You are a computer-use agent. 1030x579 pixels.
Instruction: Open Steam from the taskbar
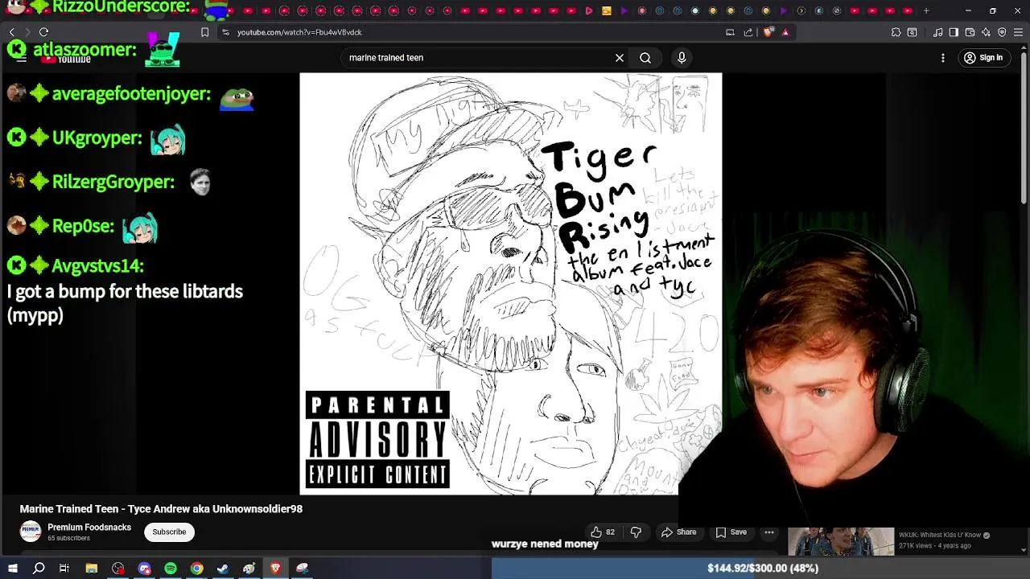[223, 569]
